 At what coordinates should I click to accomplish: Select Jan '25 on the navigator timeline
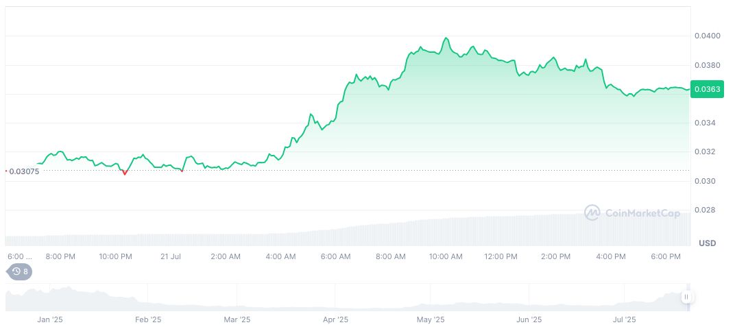click(x=50, y=319)
